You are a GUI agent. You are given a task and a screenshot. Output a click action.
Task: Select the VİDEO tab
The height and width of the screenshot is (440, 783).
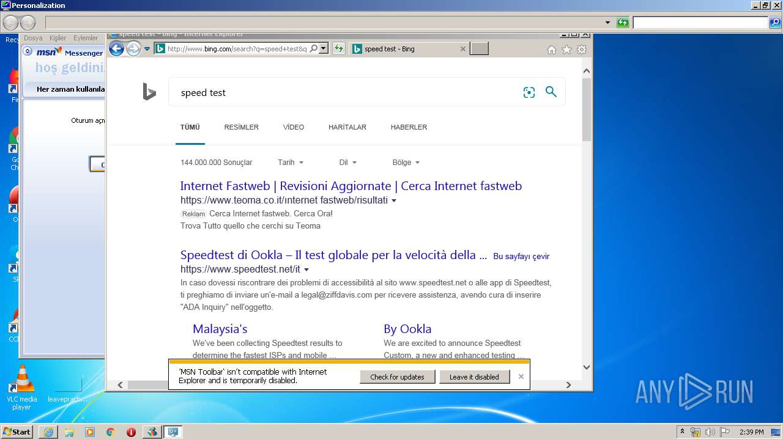click(294, 127)
